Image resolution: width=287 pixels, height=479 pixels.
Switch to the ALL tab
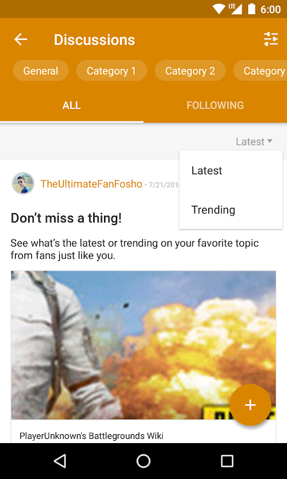point(72,105)
